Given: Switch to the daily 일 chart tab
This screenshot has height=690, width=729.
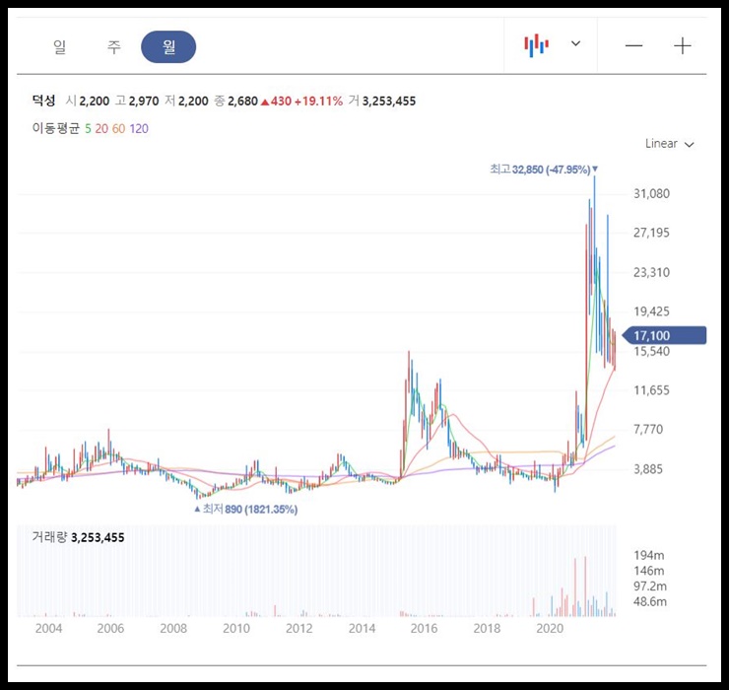Looking at the screenshot, I should tap(59, 47).
